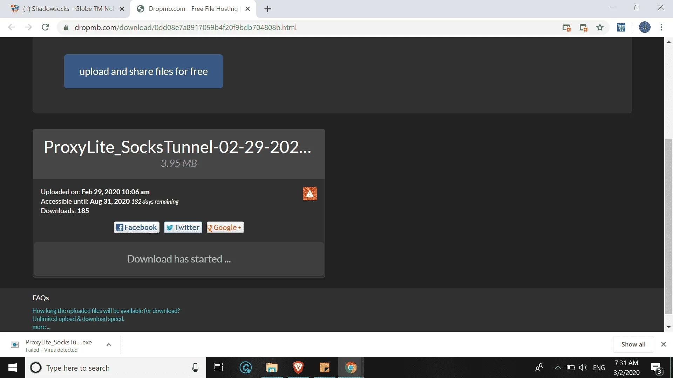Click the vertical scrollbar thumb
This screenshot has width=673, height=378.
[668, 226]
